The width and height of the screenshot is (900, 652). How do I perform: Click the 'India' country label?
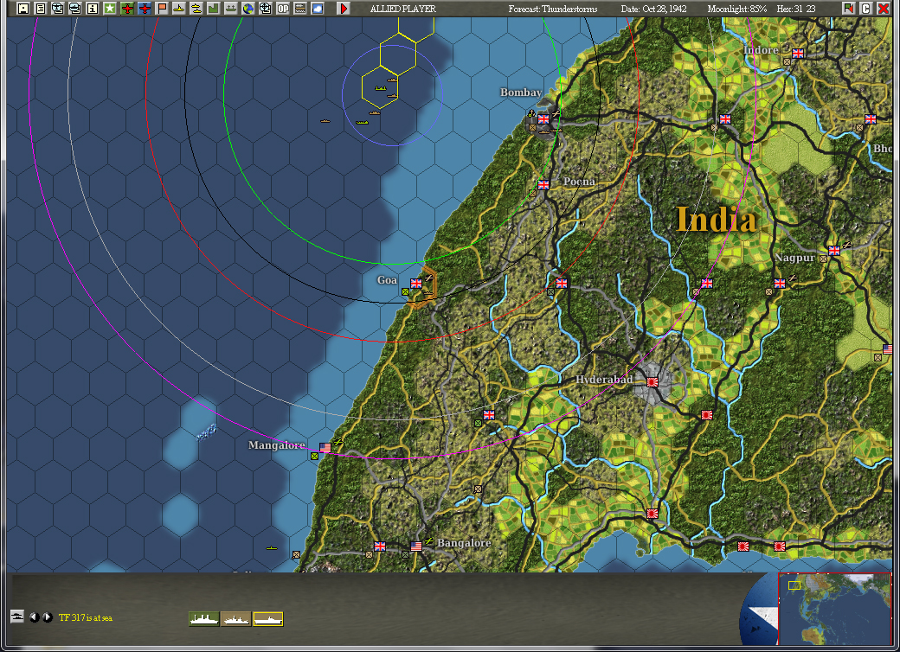716,220
